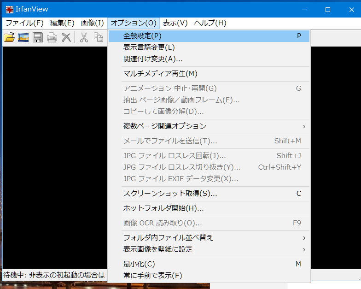
Task: Choose 表示言語変更(L) from menu
Action: 209,47
